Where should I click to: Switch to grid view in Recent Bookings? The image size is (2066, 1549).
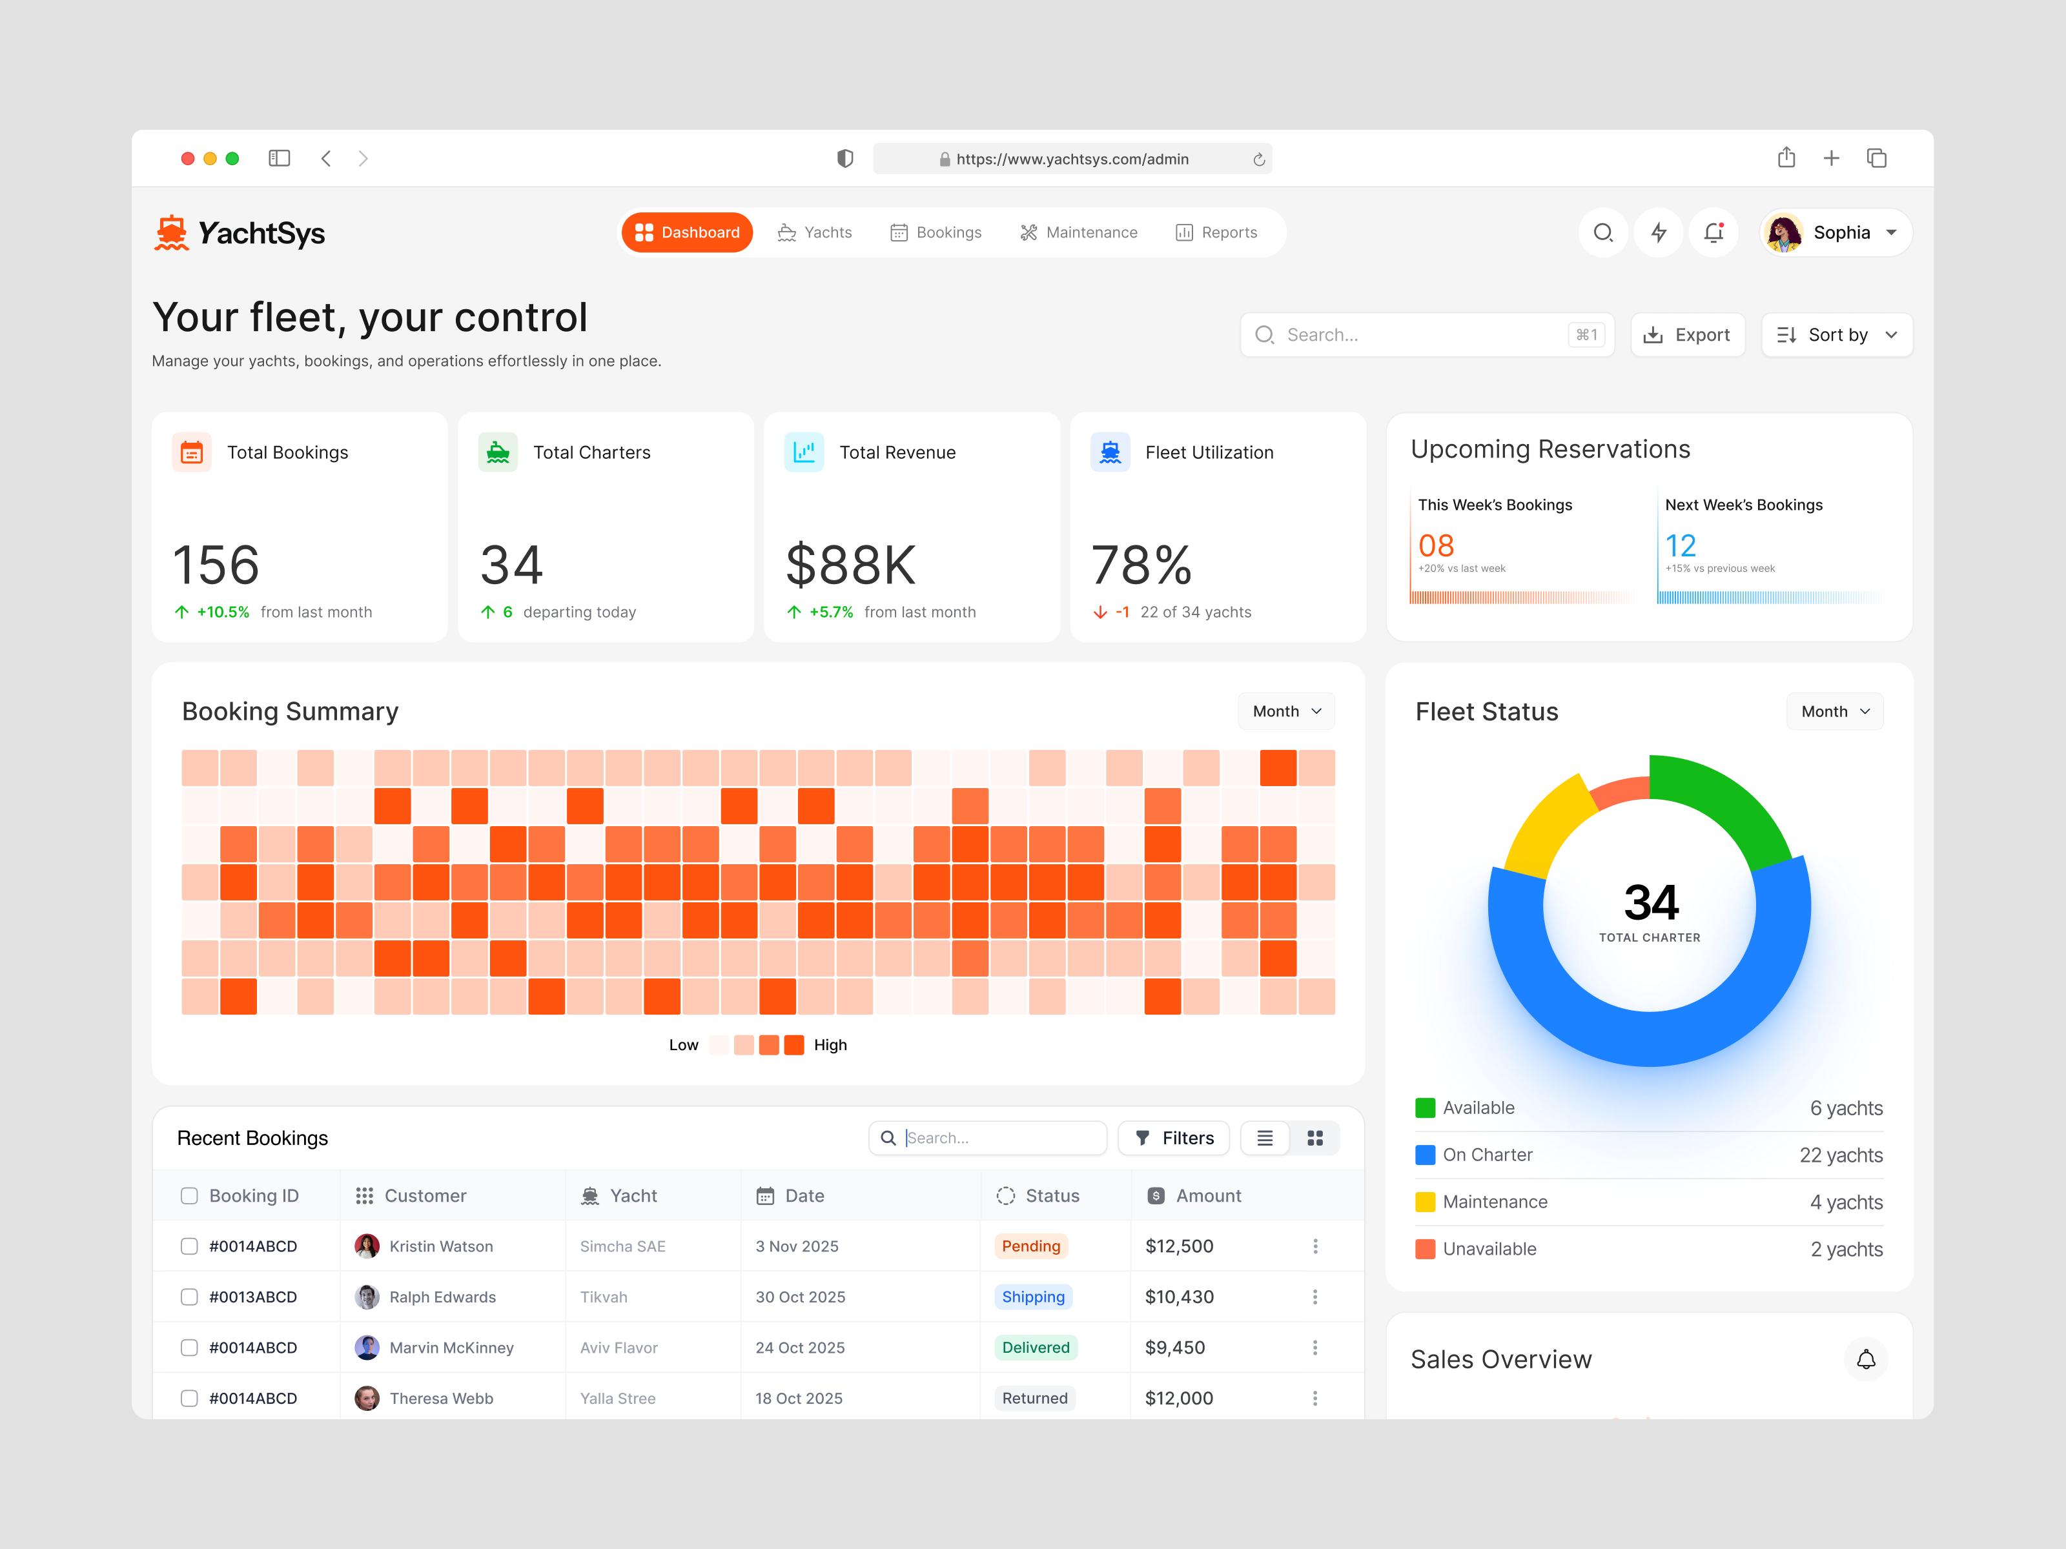1315,1138
